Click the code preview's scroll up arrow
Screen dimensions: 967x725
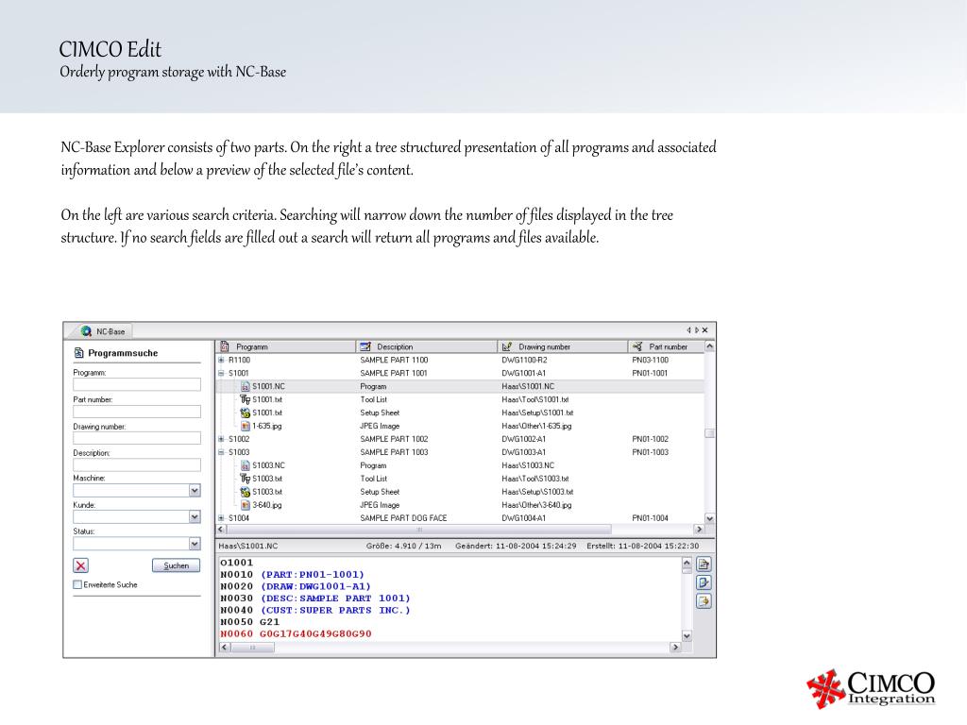pyautogui.click(x=687, y=563)
